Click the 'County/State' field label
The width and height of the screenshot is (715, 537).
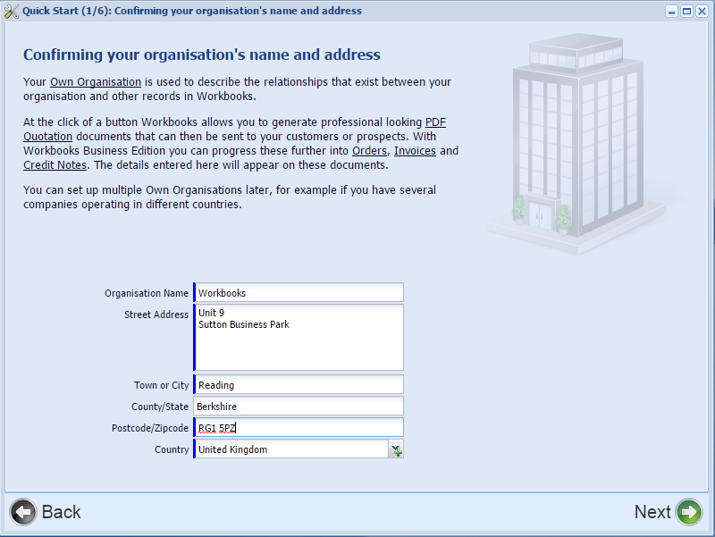[x=160, y=407]
